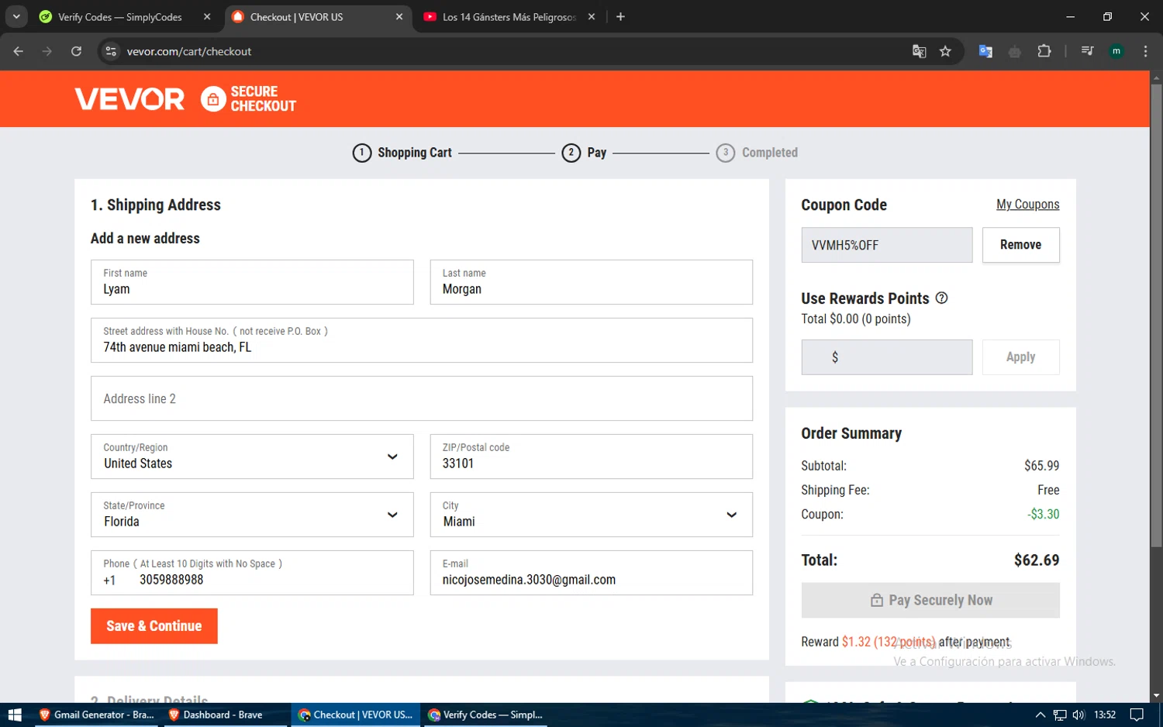The image size is (1163, 727).
Task: Click the Total $62.69 amount
Action: tap(1037, 560)
